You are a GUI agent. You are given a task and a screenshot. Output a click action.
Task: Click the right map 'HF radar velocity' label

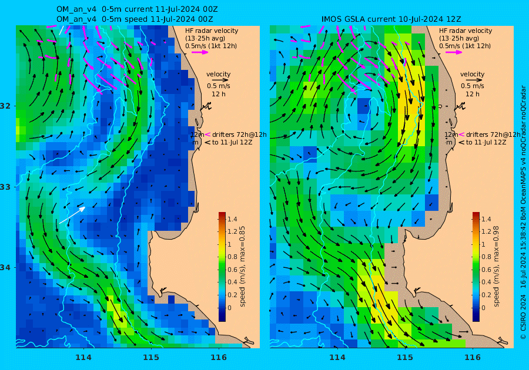(x=466, y=31)
